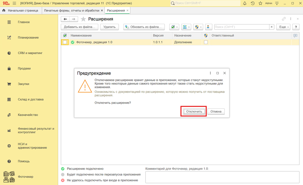
Task: Expand the green checkmark dropdown button
Action: point(174,27)
